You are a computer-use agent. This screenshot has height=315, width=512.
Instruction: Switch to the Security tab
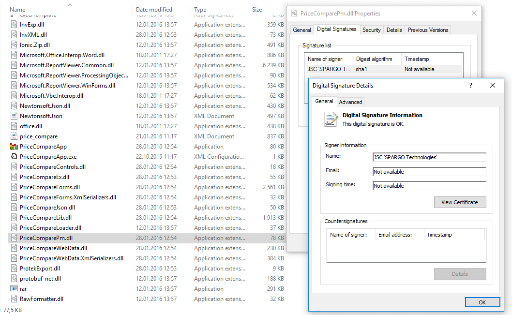[372, 30]
